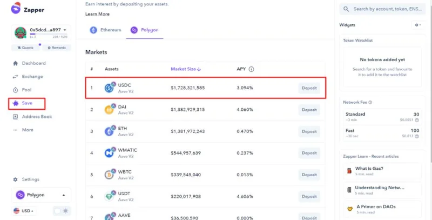Image resolution: width=432 pixels, height=220 pixels.
Task: Sort by Market Size column
Action: pos(186,69)
